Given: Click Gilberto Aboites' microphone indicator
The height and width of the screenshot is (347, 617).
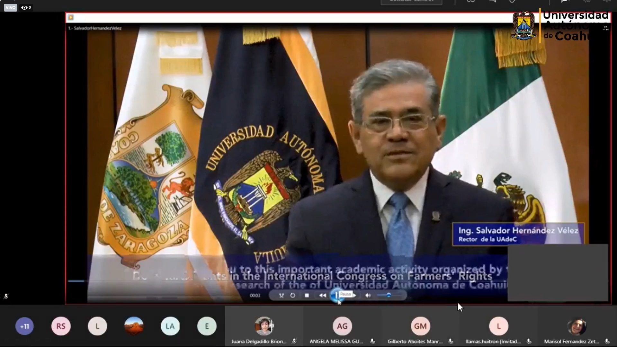Looking at the screenshot, I should (x=451, y=341).
